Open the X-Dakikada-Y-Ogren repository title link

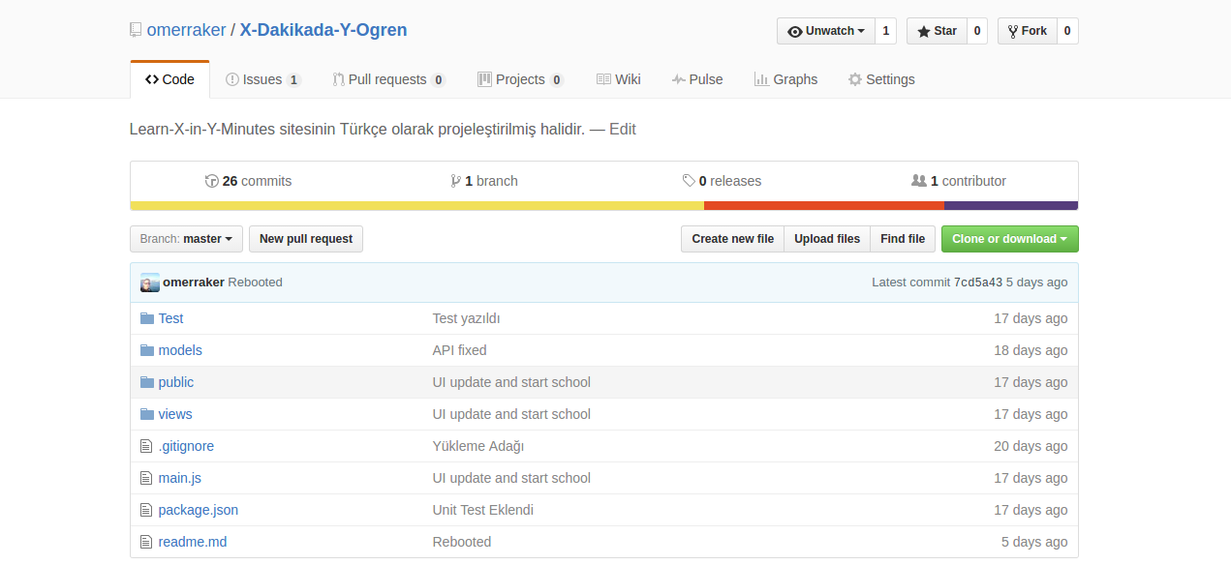[323, 30]
